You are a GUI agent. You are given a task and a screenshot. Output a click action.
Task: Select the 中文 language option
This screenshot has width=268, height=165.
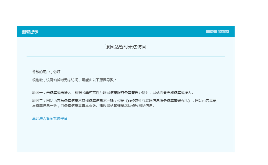pyautogui.click(x=212, y=32)
